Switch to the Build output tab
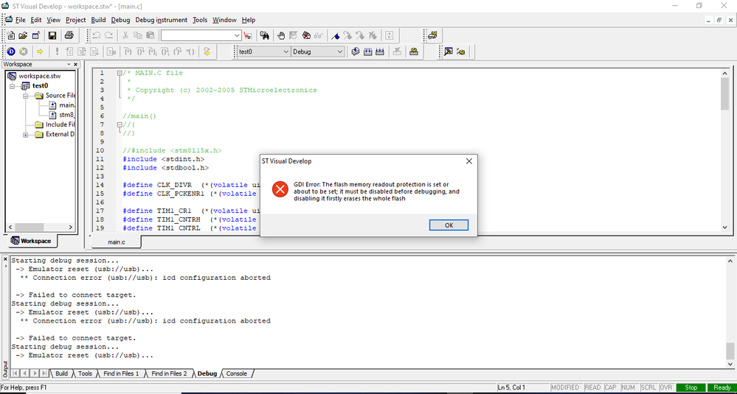Image resolution: width=737 pixels, height=394 pixels. pos(61,374)
